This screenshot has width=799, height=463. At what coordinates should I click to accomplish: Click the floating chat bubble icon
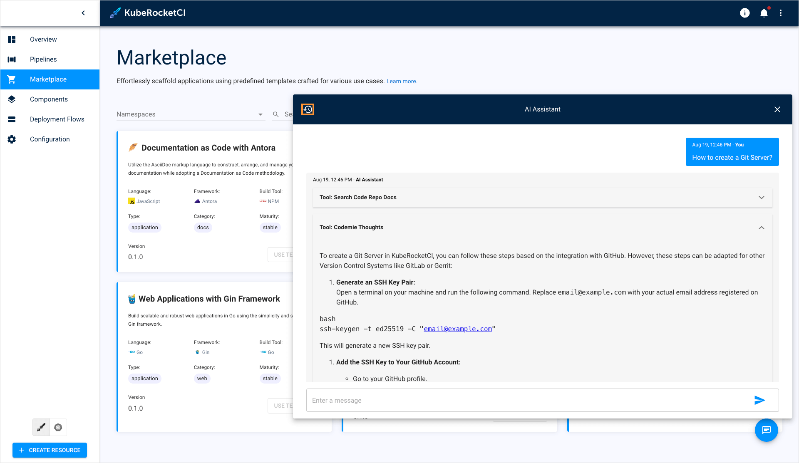click(767, 430)
